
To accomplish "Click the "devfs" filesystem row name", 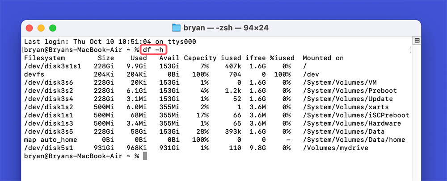I will [34, 74].
